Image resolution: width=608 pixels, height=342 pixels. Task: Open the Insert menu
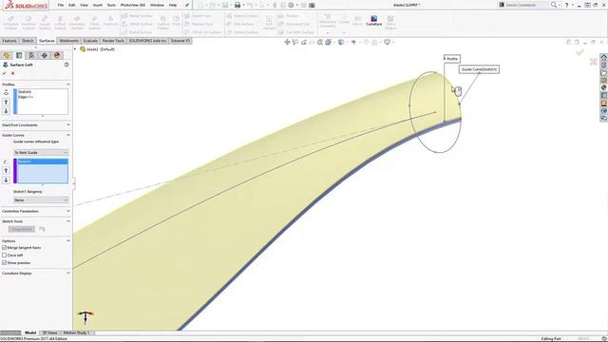coord(98,5)
